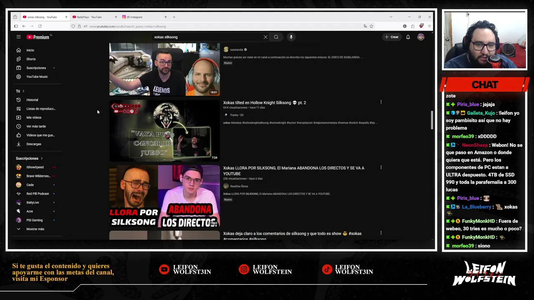Click the YouTube search input field
The image size is (534, 300).
(207, 37)
